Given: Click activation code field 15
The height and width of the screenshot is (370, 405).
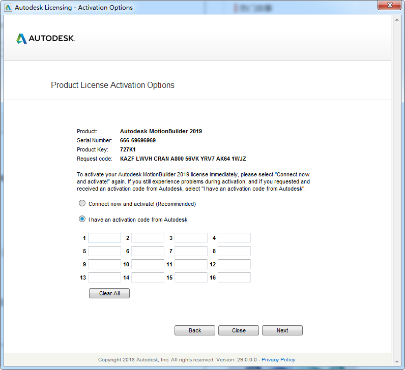Looking at the screenshot, I should 191,277.
